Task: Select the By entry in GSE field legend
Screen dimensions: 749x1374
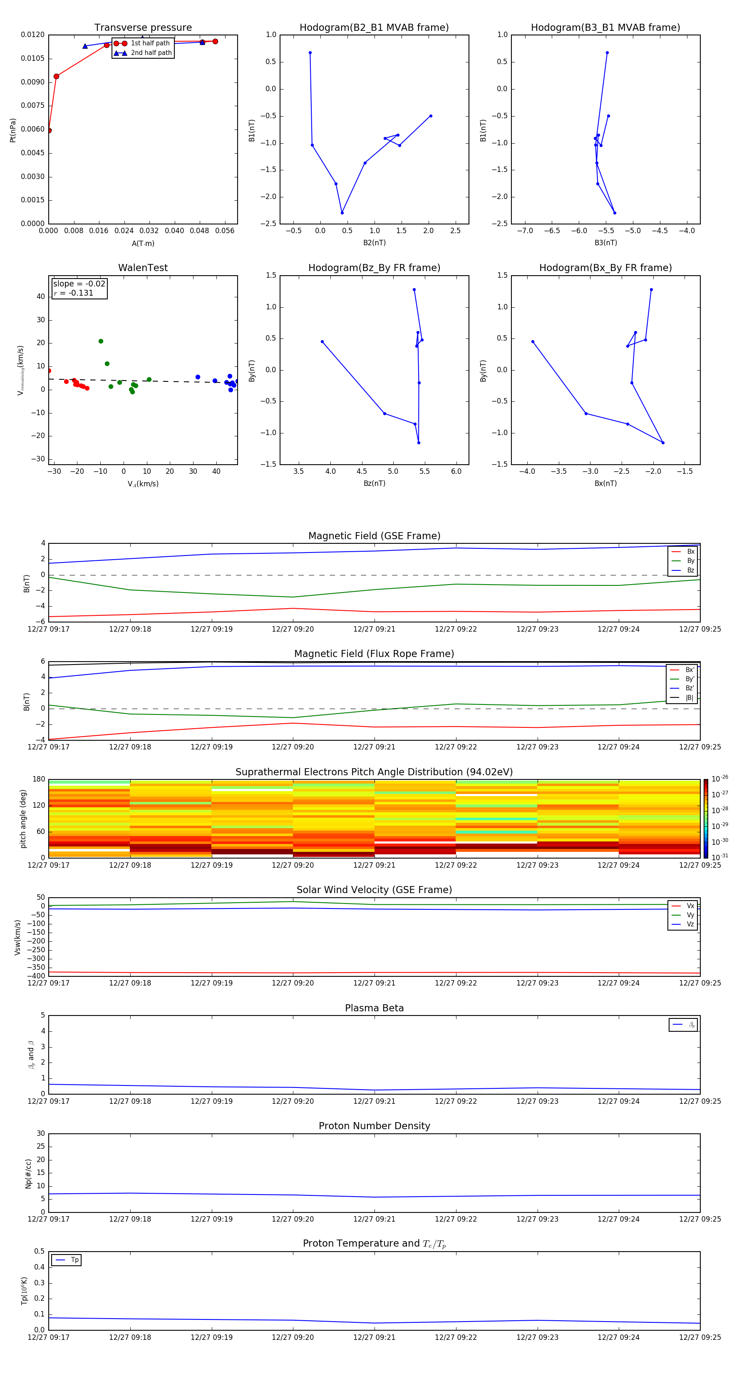Action: pyautogui.click(x=683, y=560)
